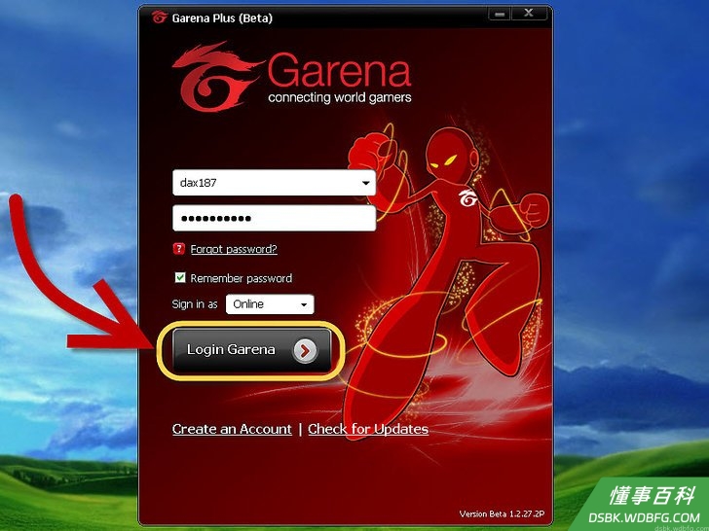Viewport: 709px width, 531px height.
Task: Open the Forgot password? link
Action: coord(234,249)
